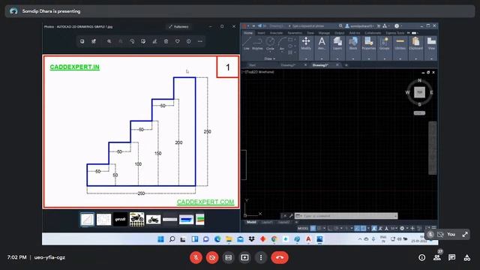Unmute the microphone

tap(196, 257)
